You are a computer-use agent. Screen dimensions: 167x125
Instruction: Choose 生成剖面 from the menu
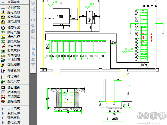[x=14, y=60]
